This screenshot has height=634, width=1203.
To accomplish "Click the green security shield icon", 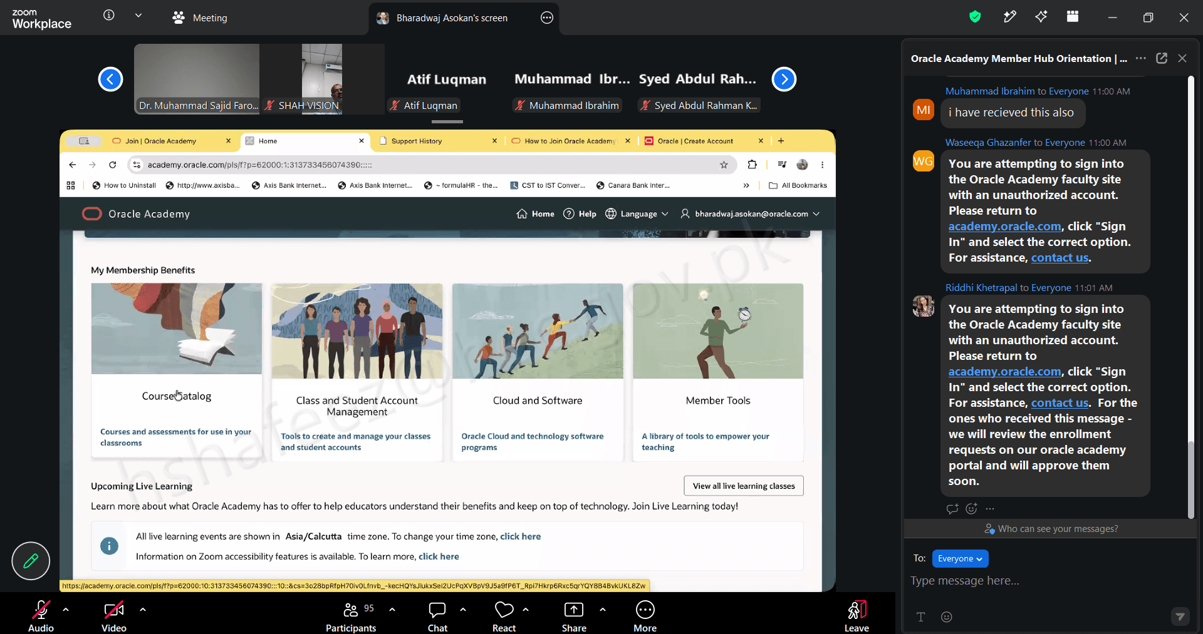I will point(975,17).
